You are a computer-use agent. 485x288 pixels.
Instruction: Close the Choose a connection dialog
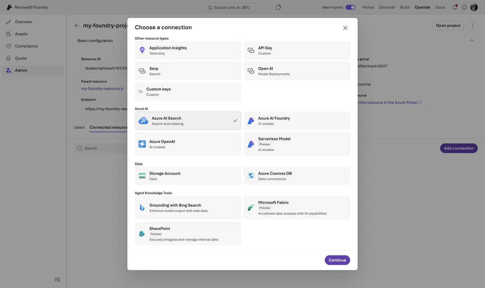coord(345,28)
